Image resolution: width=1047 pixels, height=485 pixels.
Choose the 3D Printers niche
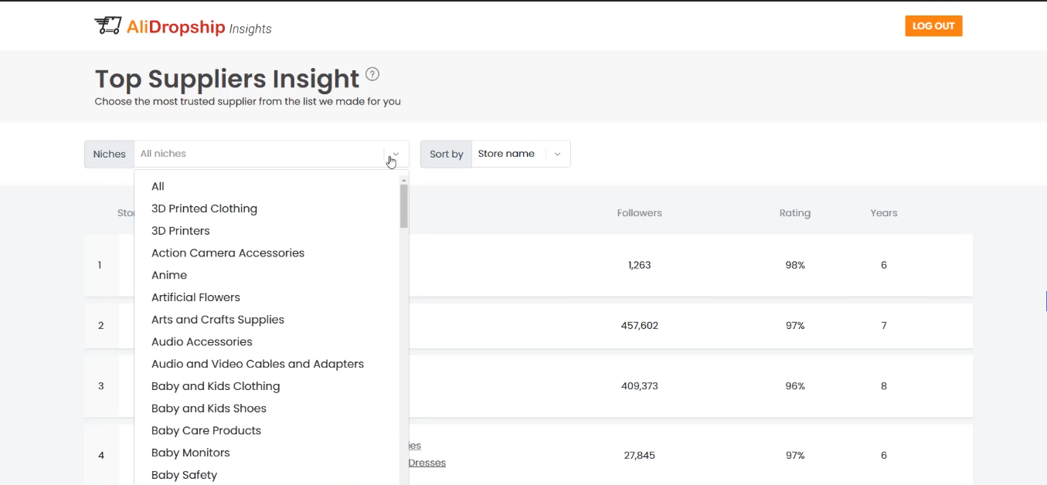pyautogui.click(x=181, y=231)
